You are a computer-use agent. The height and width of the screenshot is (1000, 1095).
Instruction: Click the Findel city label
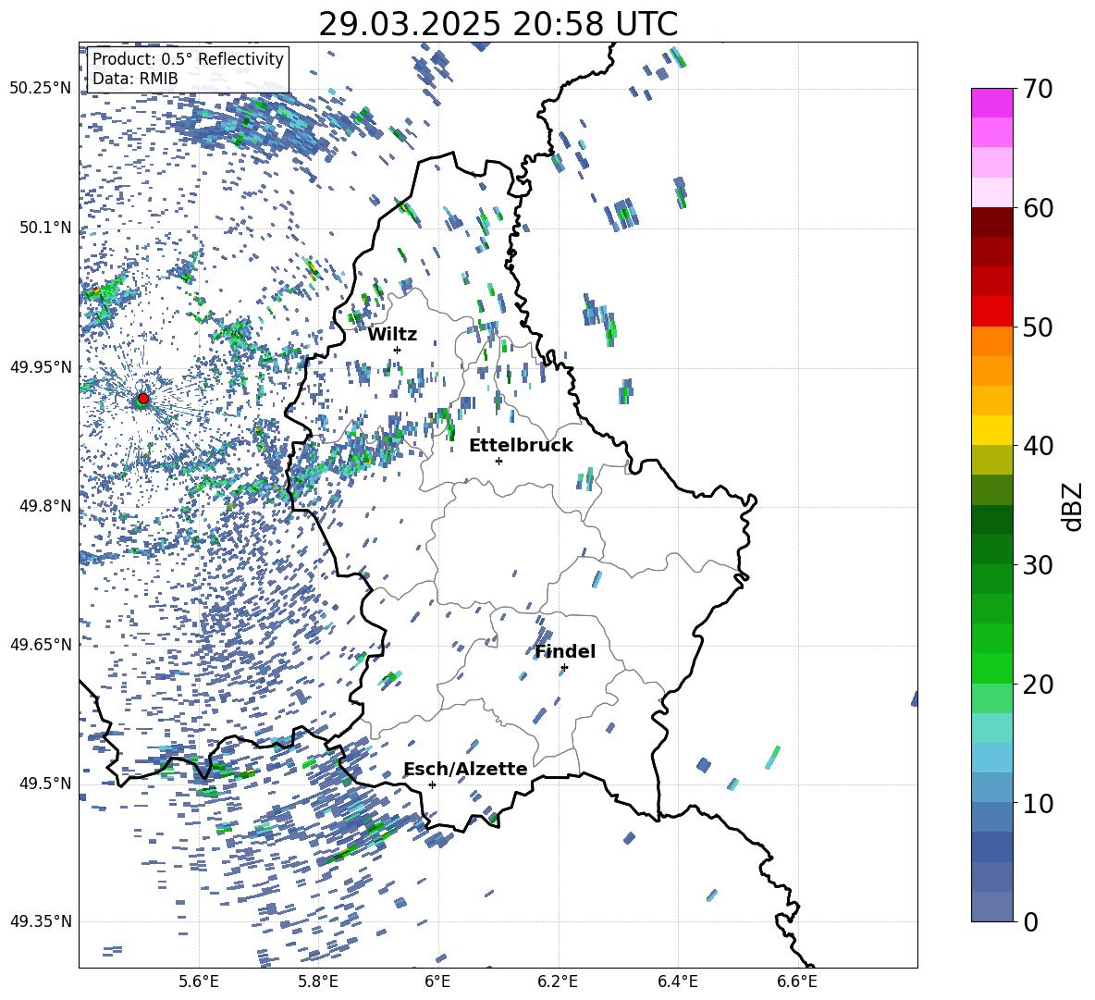tap(565, 651)
